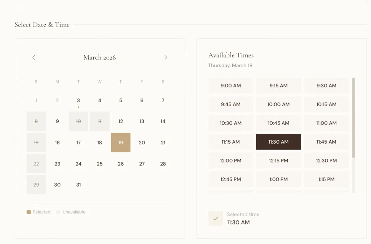Pick March 20 date
This screenshot has width=371, height=244.
coord(142,142)
